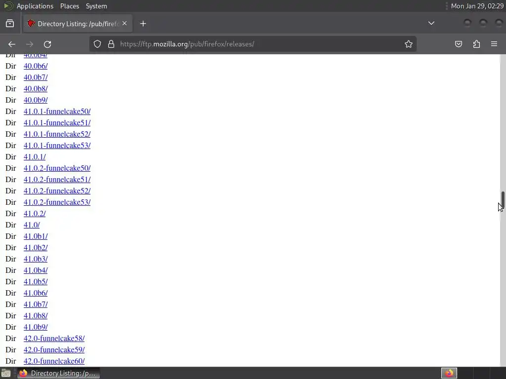Open the Extensions puzzle-piece icon

point(476,44)
